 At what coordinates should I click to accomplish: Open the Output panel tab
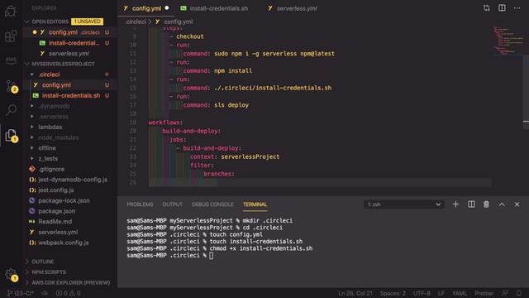(x=173, y=204)
